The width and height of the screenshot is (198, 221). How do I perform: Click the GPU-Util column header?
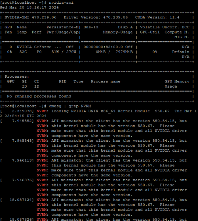(150, 32)
